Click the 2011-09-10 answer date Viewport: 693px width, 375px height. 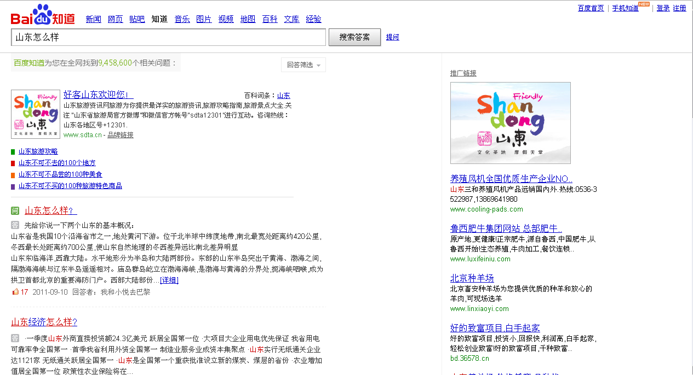click(x=50, y=292)
